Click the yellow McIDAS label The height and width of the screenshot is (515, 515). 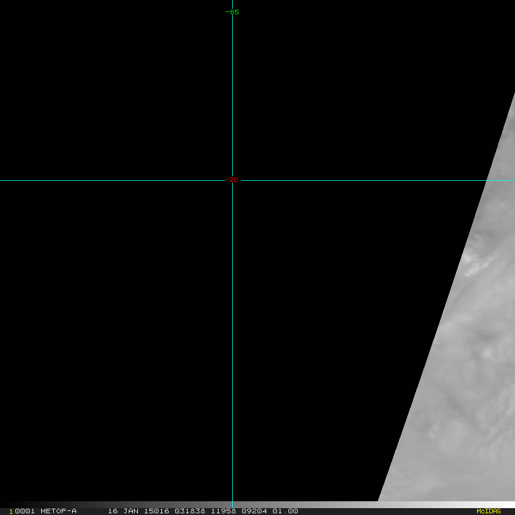[488, 511]
